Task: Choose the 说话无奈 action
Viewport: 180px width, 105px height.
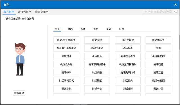Action: 97,40
